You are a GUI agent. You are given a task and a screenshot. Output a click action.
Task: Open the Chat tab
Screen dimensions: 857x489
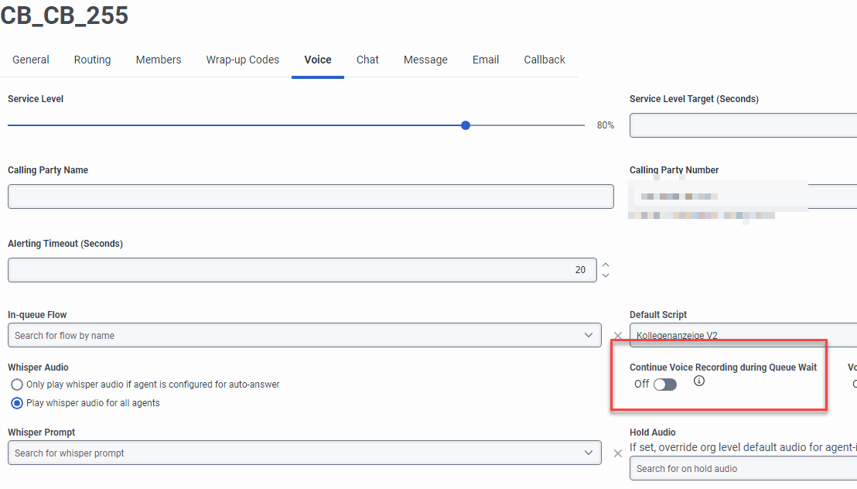point(367,60)
